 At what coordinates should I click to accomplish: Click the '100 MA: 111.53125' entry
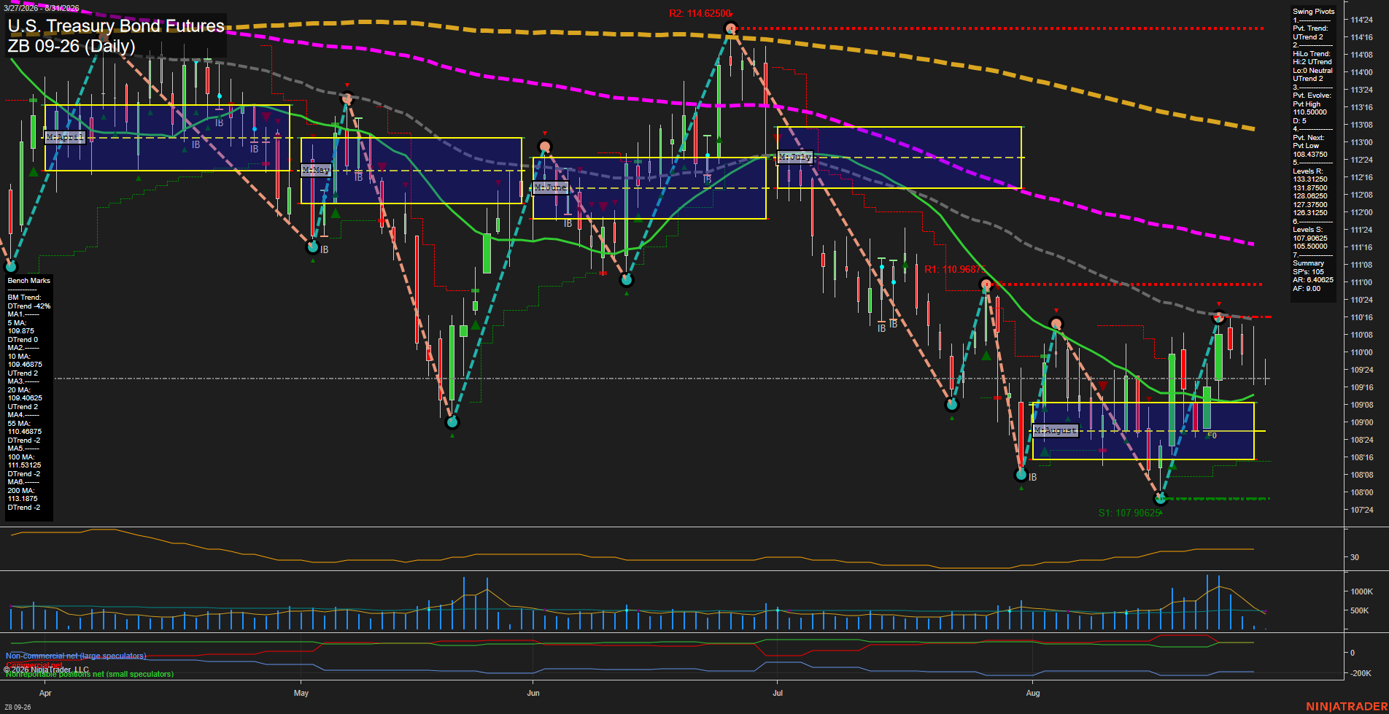25,461
